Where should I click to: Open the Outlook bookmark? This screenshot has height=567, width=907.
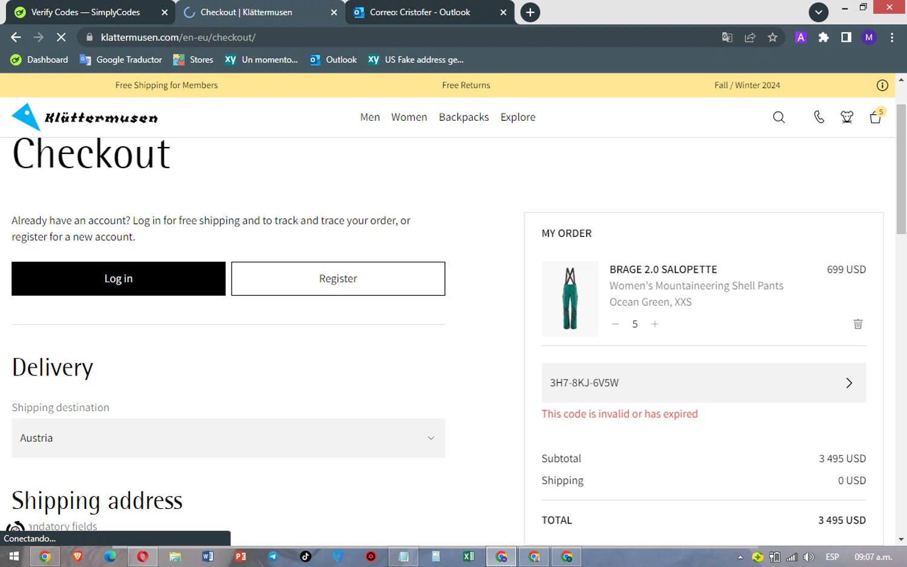[x=333, y=60]
